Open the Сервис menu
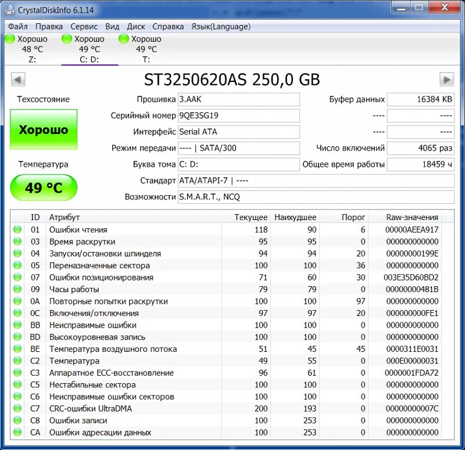Image resolution: width=465 pixels, height=450 pixels. [84, 27]
